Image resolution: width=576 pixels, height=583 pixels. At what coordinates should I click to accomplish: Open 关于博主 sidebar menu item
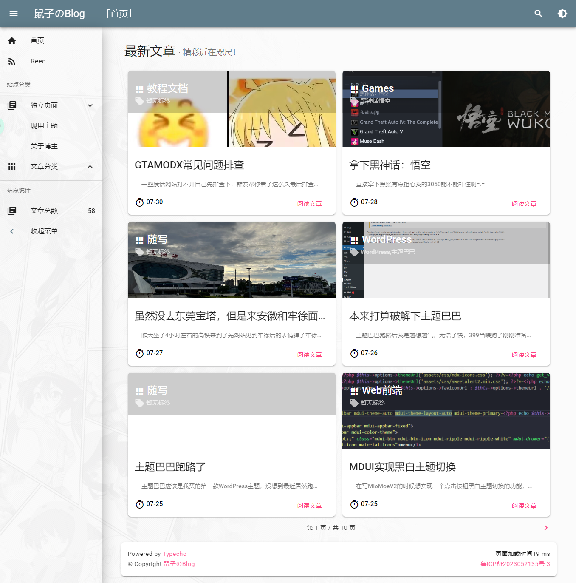[x=44, y=146]
